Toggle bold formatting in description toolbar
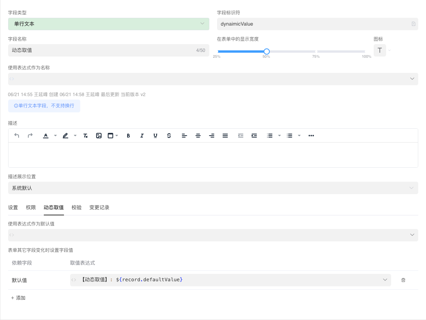This screenshot has height=320, width=426. pyautogui.click(x=129, y=136)
